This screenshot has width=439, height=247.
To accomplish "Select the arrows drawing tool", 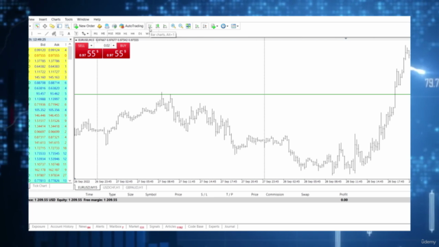I will click(x=84, y=34).
